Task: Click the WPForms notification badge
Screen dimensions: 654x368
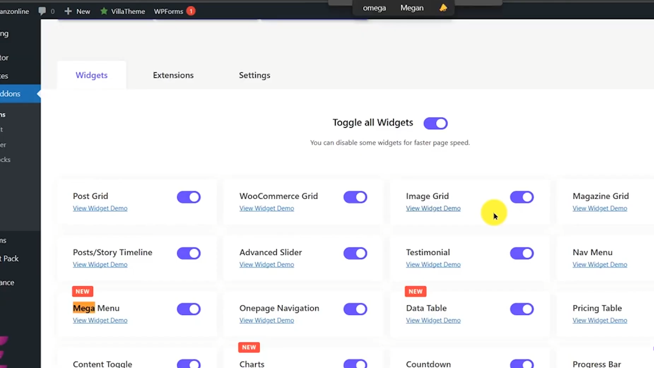Action: point(191,11)
